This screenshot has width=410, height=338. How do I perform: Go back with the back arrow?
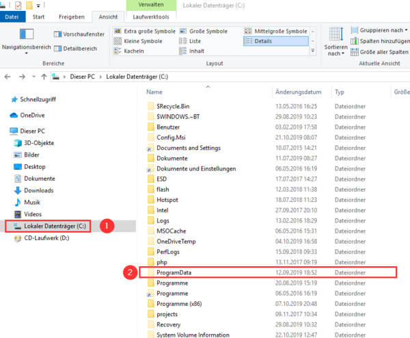8,77
